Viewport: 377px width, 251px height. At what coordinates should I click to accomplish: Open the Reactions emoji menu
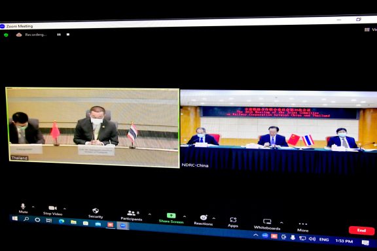coord(204,220)
